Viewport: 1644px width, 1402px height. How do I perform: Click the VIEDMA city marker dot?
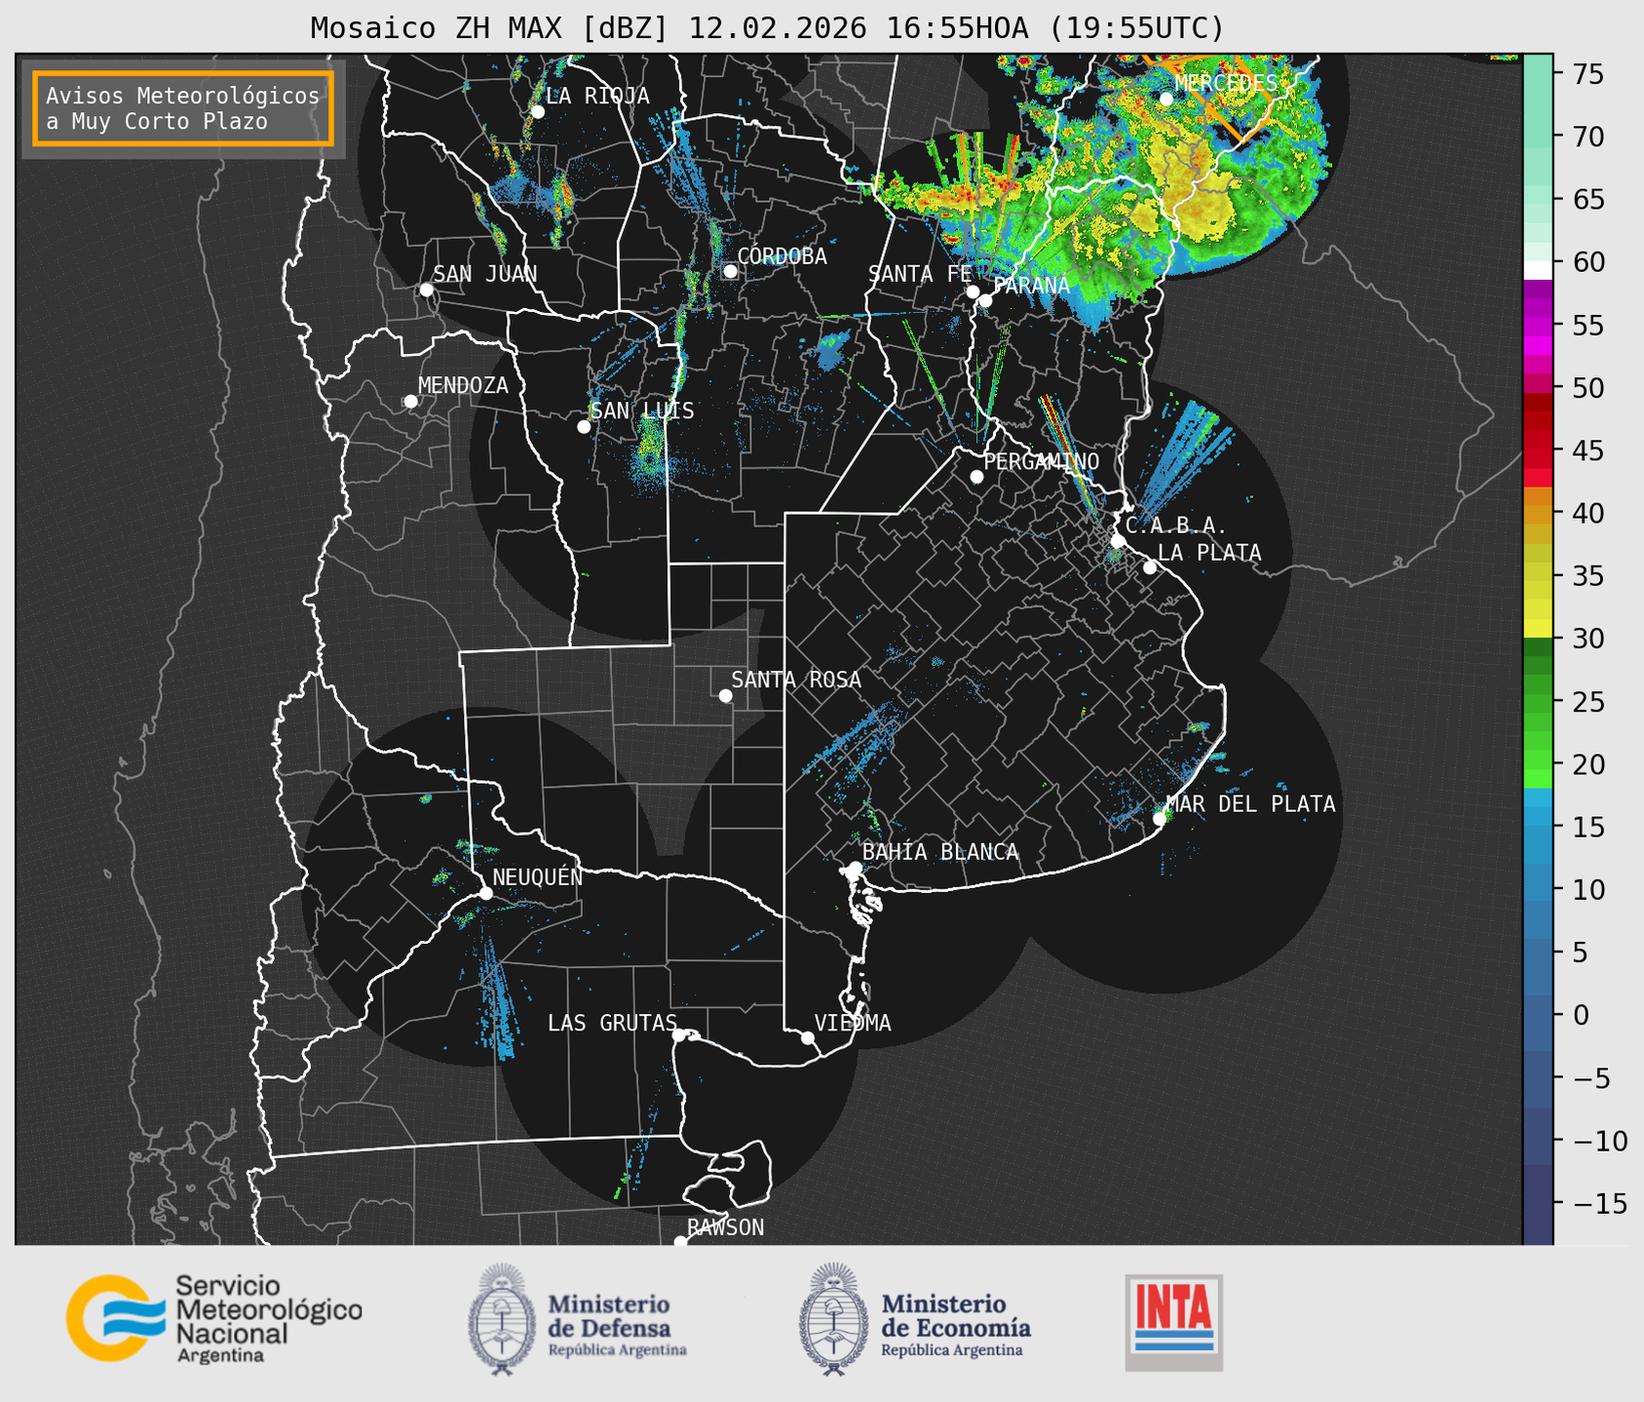[808, 1037]
